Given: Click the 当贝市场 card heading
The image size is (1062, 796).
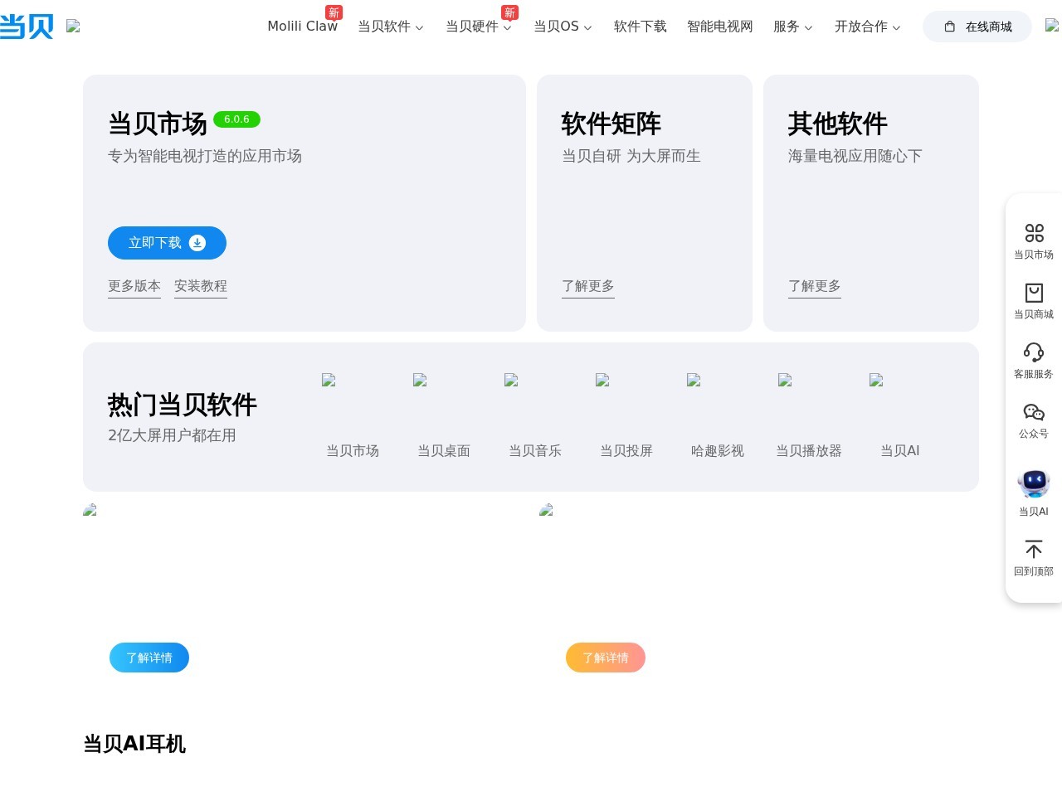Looking at the screenshot, I should coord(158,124).
